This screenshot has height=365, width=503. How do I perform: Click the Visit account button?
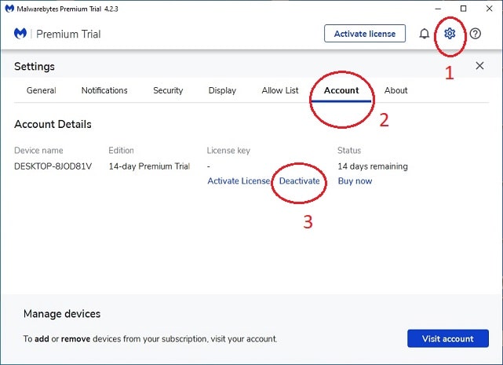click(x=448, y=338)
